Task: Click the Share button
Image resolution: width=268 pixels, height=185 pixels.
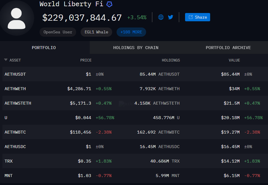Action: point(197,17)
